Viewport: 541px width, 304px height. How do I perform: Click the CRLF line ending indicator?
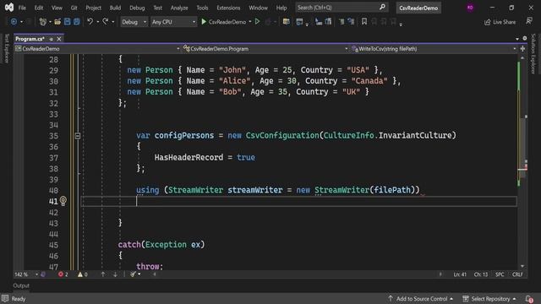tap(517, 274)
